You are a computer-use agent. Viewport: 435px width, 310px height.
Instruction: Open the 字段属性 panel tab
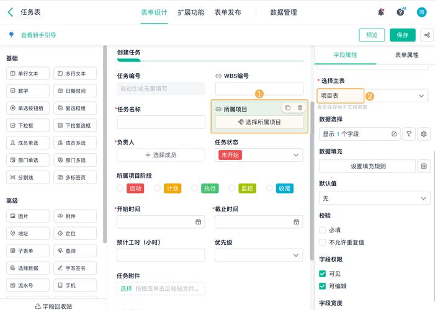[x=345, y=55]
